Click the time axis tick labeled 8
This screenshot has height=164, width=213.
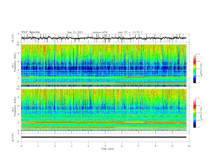click(155, 146)
